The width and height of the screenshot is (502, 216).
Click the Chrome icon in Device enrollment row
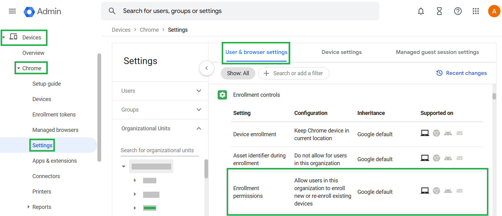point(436,133)
